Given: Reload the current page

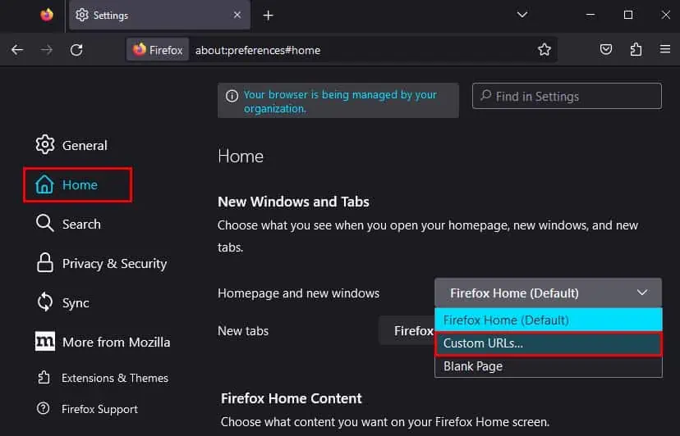Looking at the screenshot, I should point(76,50).
